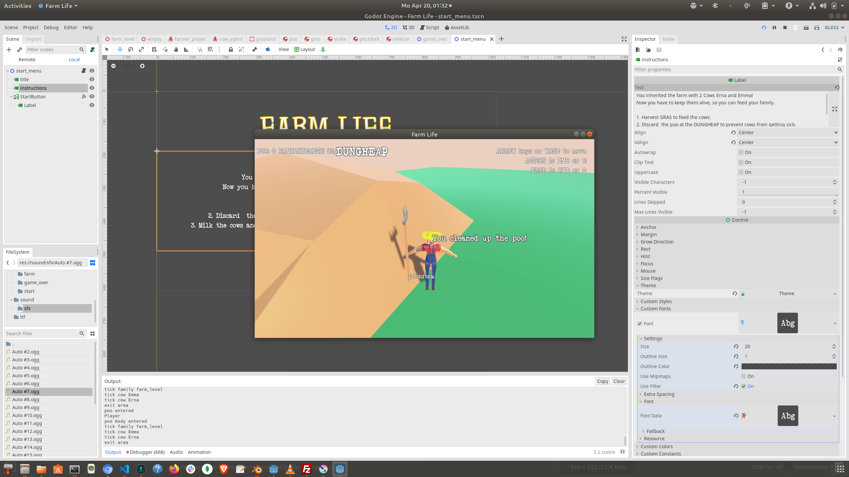Screen dimensions: 849x477
Task: Select the Node tab in Inspector
Action: (x=668, y=39)
